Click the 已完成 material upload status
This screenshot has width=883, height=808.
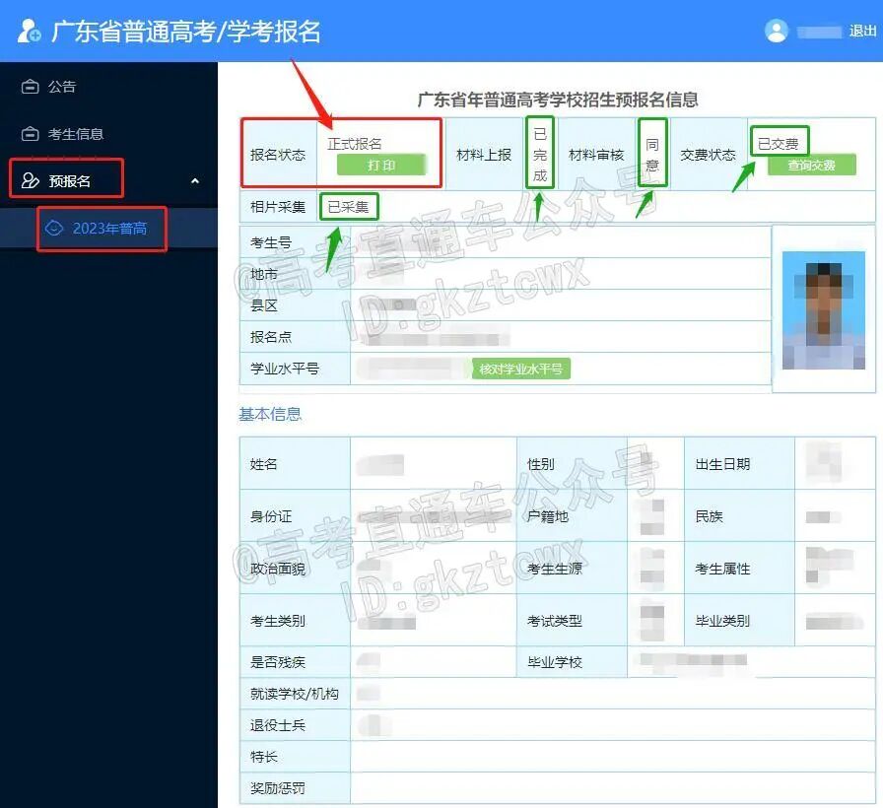click(x=541, y=153)
